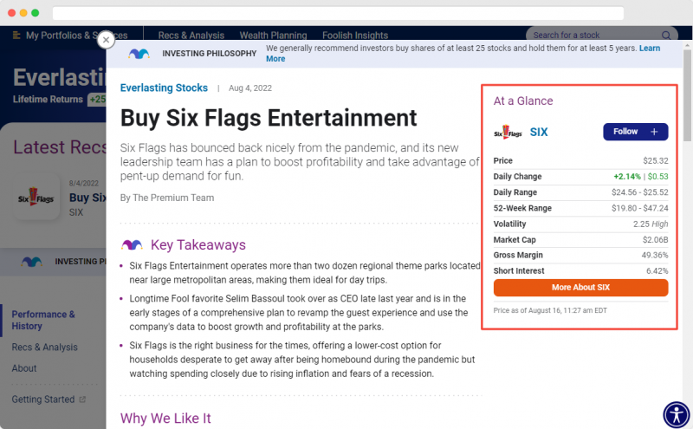The width and height of the screenshot is (693, 429).
Task: Open the accessibility widget icon
Action: [x=677, y=415]
